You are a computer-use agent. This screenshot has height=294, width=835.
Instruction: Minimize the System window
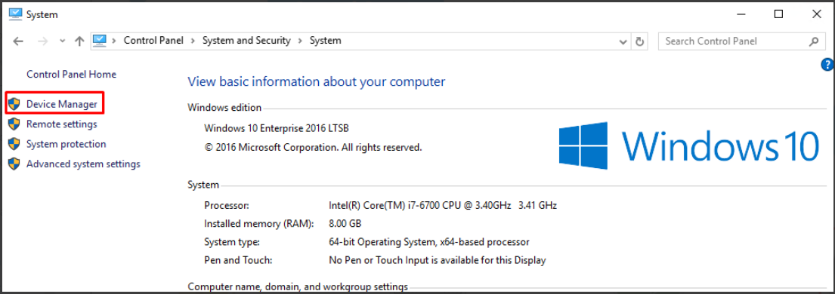pyautogui.click(x=741, y=14)
